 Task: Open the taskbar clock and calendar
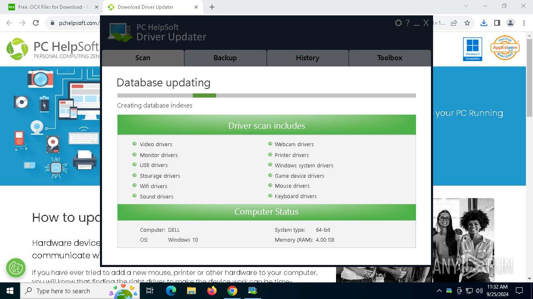[497, 291]
